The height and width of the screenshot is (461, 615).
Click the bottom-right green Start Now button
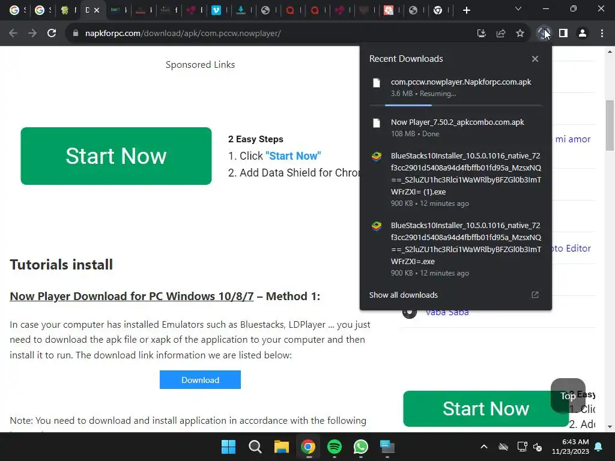tap(485, 408)
